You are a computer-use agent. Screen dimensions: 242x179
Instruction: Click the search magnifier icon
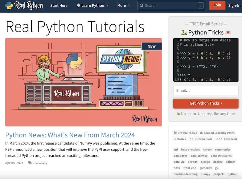point(141,5)
